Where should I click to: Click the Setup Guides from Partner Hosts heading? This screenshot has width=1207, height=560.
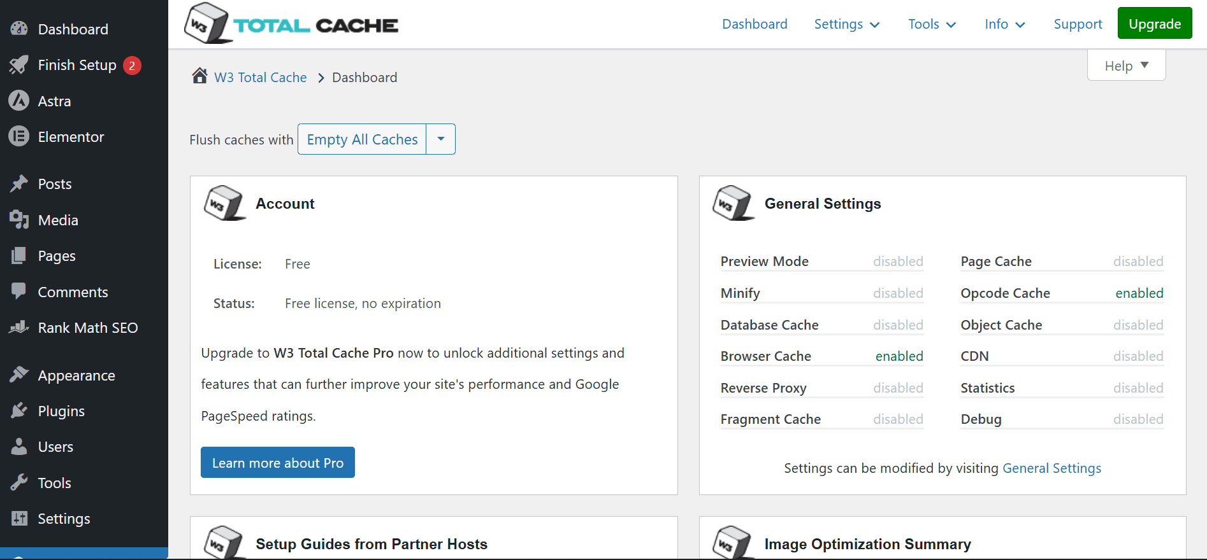(x=372, y=544)
